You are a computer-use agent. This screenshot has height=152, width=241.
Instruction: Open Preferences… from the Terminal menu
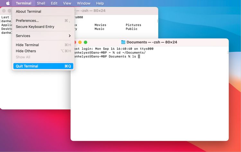coord(43,20)
